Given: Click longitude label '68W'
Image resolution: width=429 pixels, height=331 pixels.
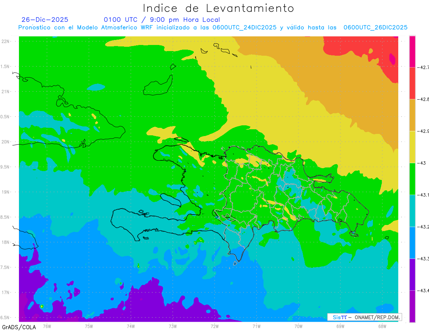Looking at the screenshot, I should pos(382,326).
